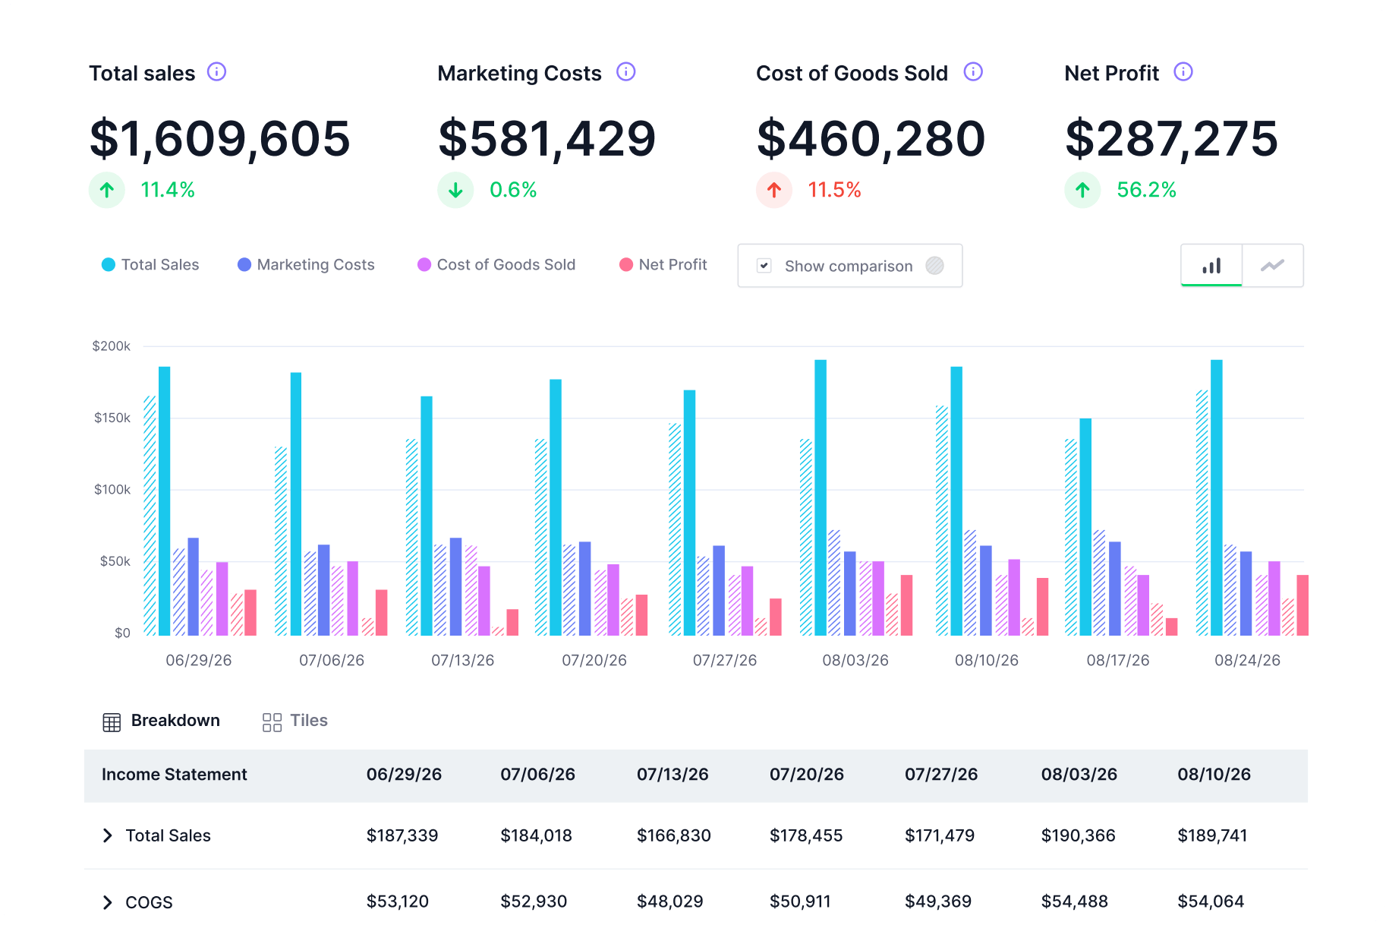Click Net Profit green up-arrow badge
This screenshot has width=1386, height=925.
click(x=1082, y=190)
